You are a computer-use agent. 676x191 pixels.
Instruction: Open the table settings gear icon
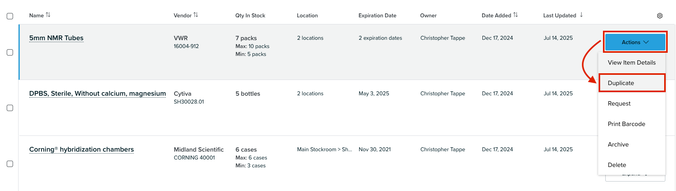(x=660, y=16)
